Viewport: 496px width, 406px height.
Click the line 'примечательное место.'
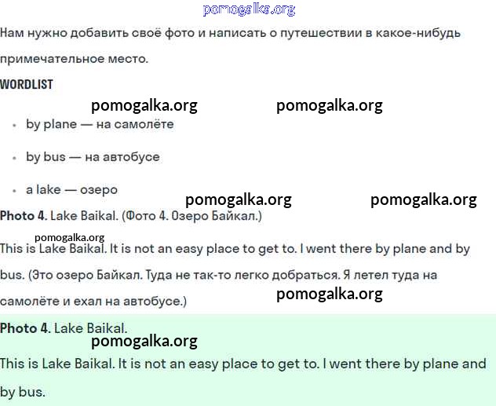click(x=74, y=59)
